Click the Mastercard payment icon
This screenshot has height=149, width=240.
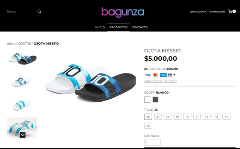155,75
